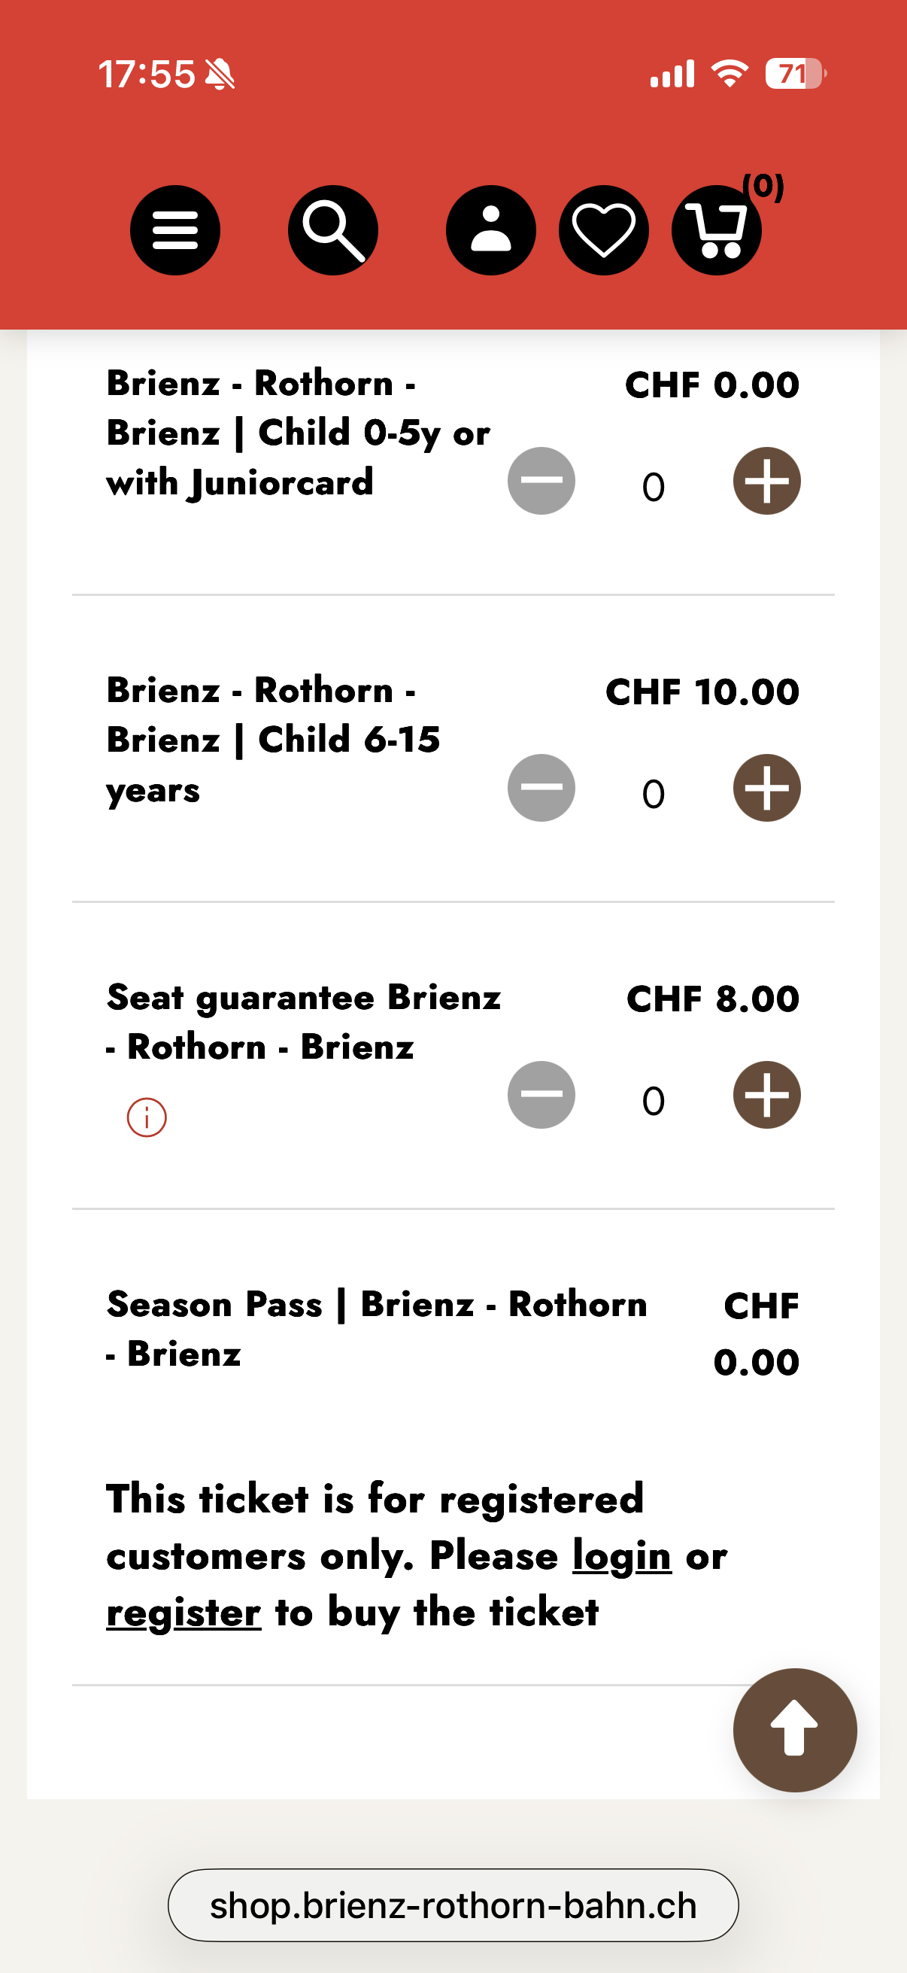Open the shopping cart icon
This screenshot has height=1973, width=907.
[716, 230]
